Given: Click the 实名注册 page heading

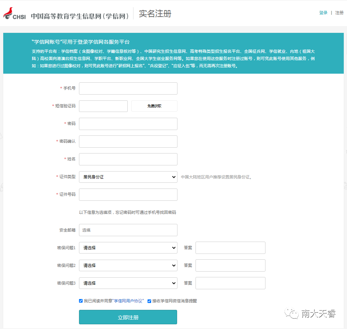Looking at the screenshot, I should 155,14.
